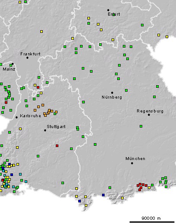The width and height of the screenshot is (176, 224).
Task: Click the red marker beside yellow marker north of Karlsruhe
Action: (38, 87)
